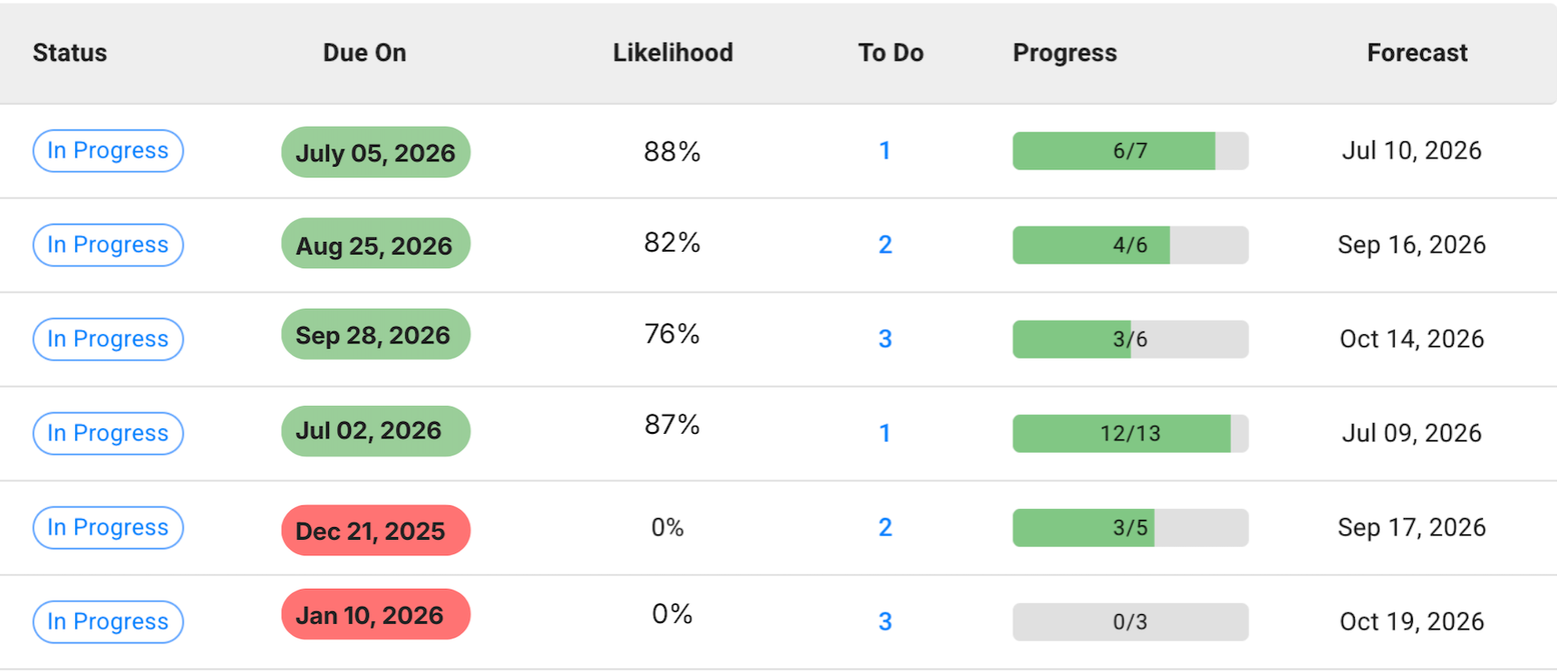Click the Forecast column header
The width and height of the screenshot is (1557, 672).
[1417, 53]
